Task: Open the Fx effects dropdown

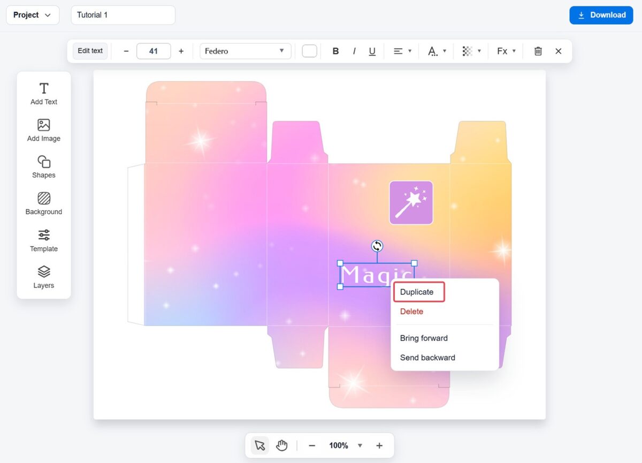Action: tap(506, 51)
